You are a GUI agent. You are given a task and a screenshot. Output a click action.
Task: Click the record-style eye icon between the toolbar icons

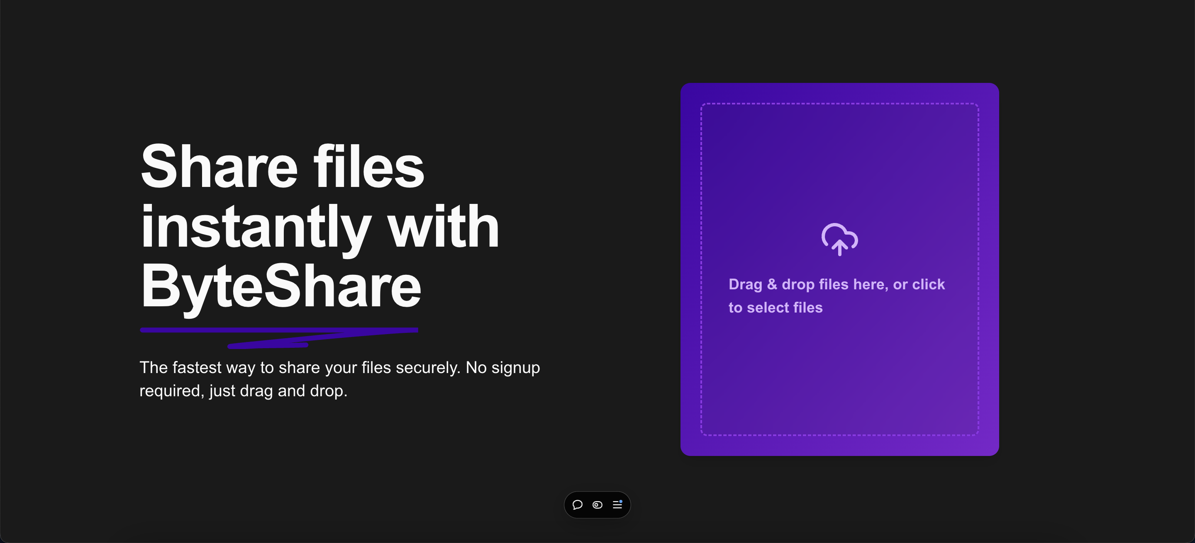(597, 505)
